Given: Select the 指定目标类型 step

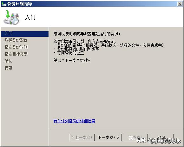Looking at the screenshot, I should coord(16,54).
